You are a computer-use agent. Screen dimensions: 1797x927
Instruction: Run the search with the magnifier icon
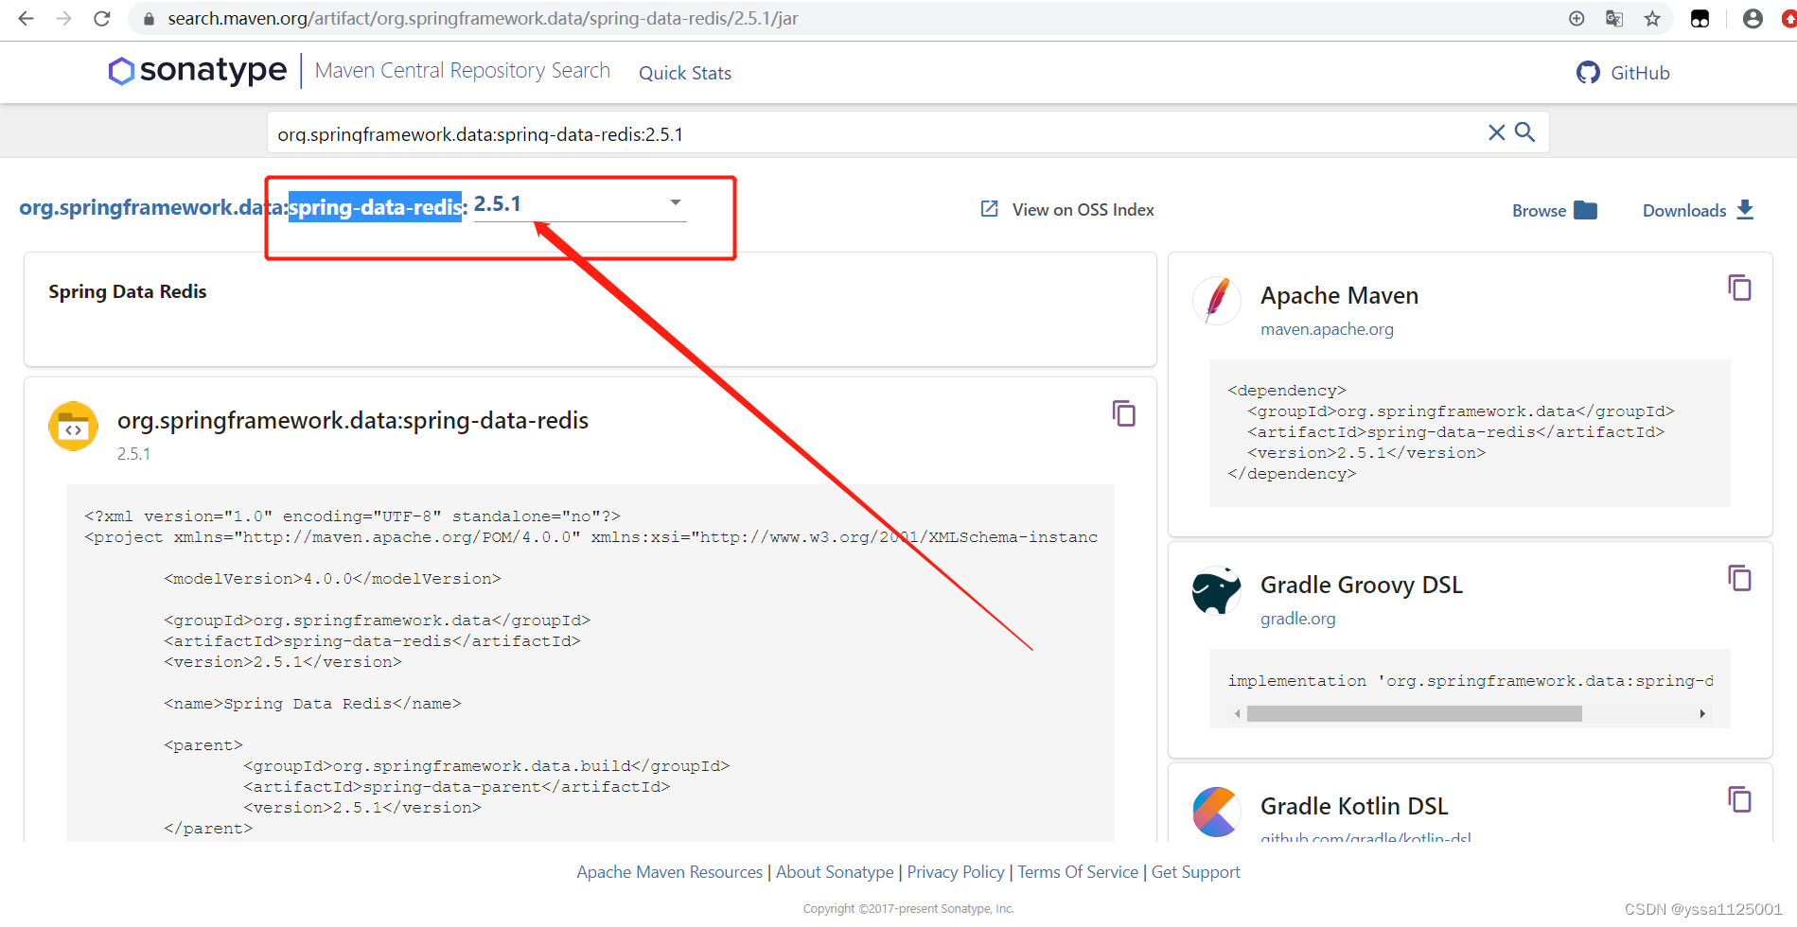[1524, 132]
